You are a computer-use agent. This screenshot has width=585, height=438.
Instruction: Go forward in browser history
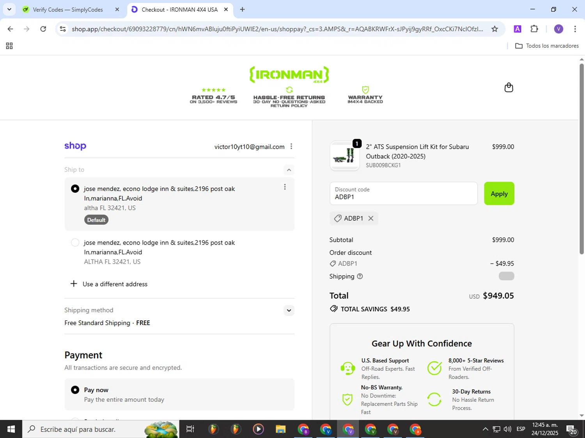tap(27, 29)
